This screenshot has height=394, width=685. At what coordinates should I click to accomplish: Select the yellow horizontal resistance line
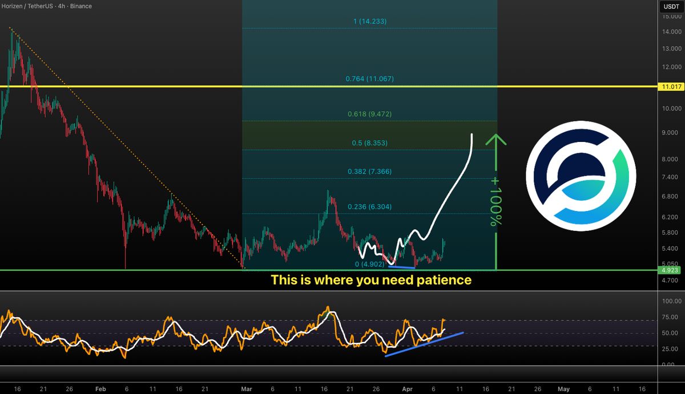pyautogui.click(x=328, y=87)
